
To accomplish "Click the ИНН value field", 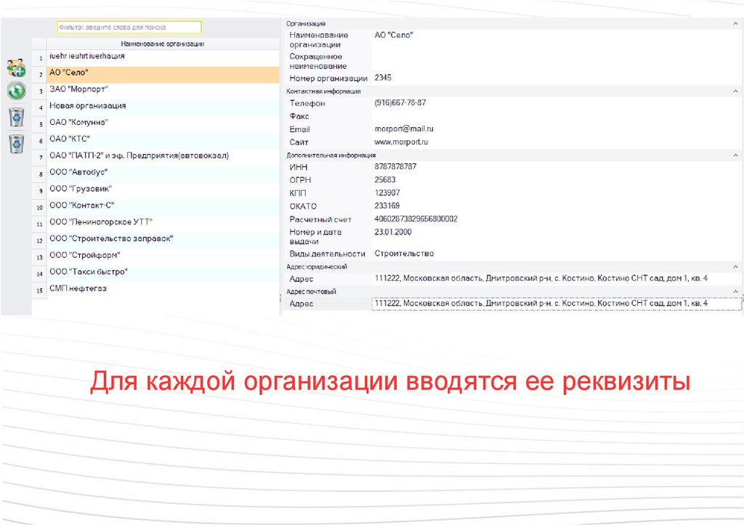I will coord(396,166).
